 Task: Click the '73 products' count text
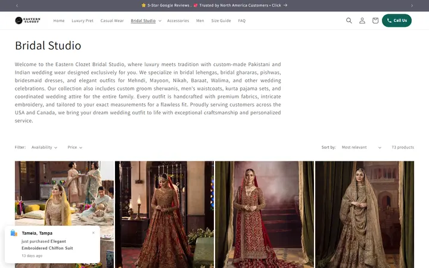pos(402,148)
